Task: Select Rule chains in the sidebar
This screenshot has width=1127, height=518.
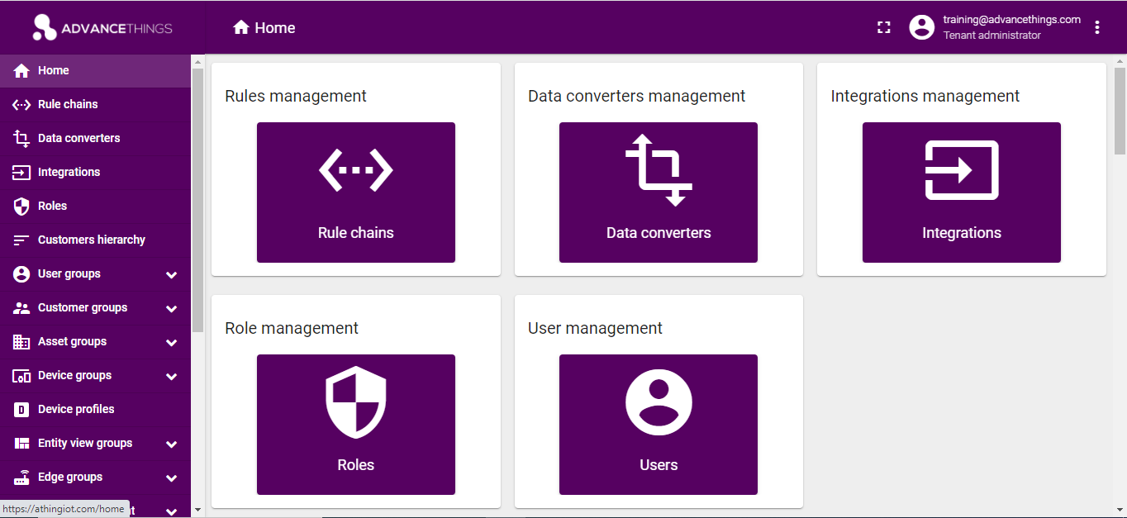Action: (68, 104)
